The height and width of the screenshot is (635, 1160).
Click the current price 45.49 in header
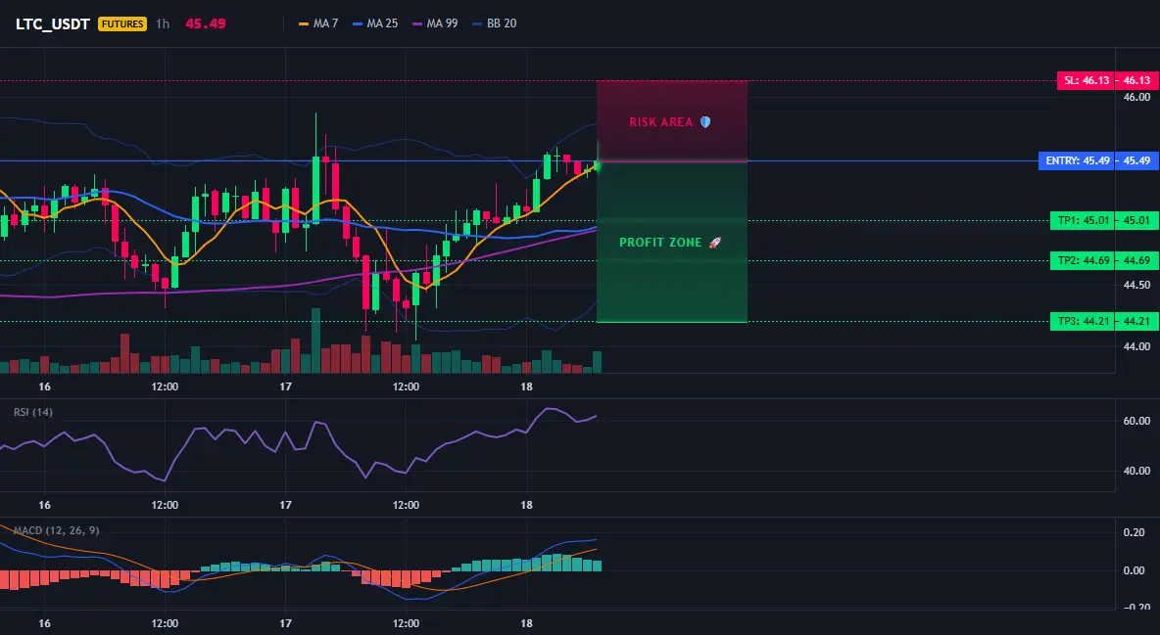point(206,23)
